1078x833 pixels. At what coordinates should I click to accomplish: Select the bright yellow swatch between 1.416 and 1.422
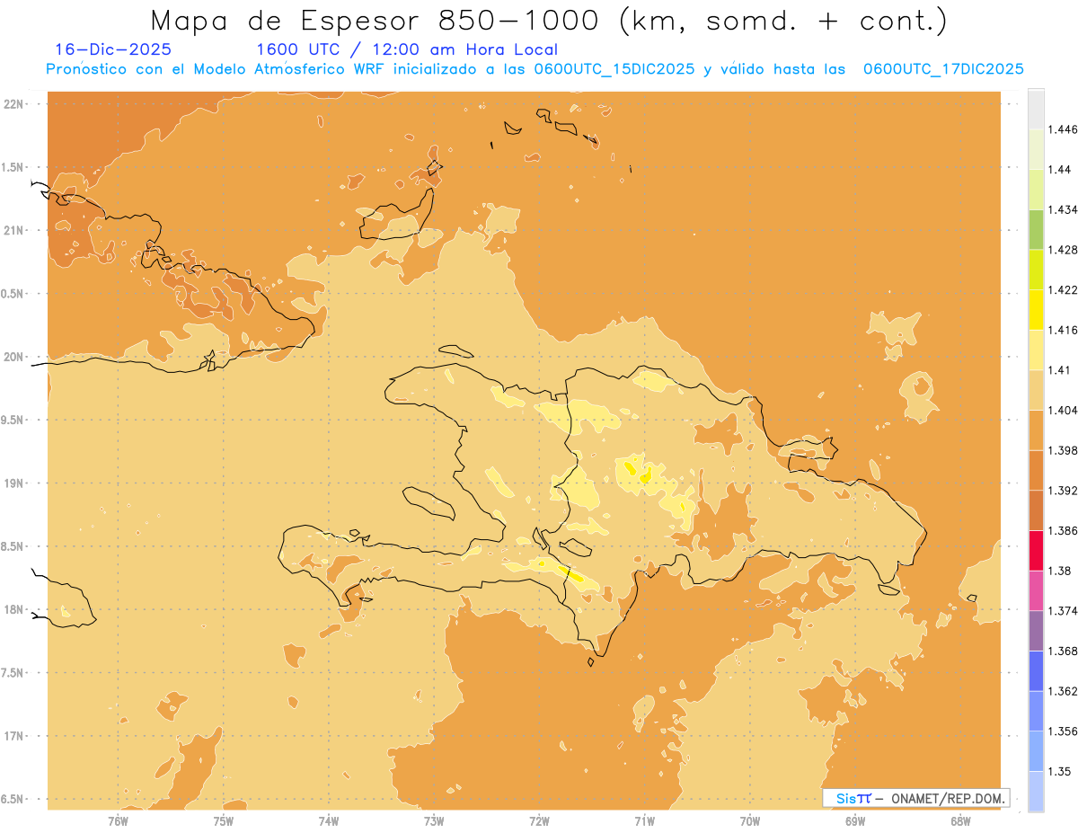(1036, 309)
